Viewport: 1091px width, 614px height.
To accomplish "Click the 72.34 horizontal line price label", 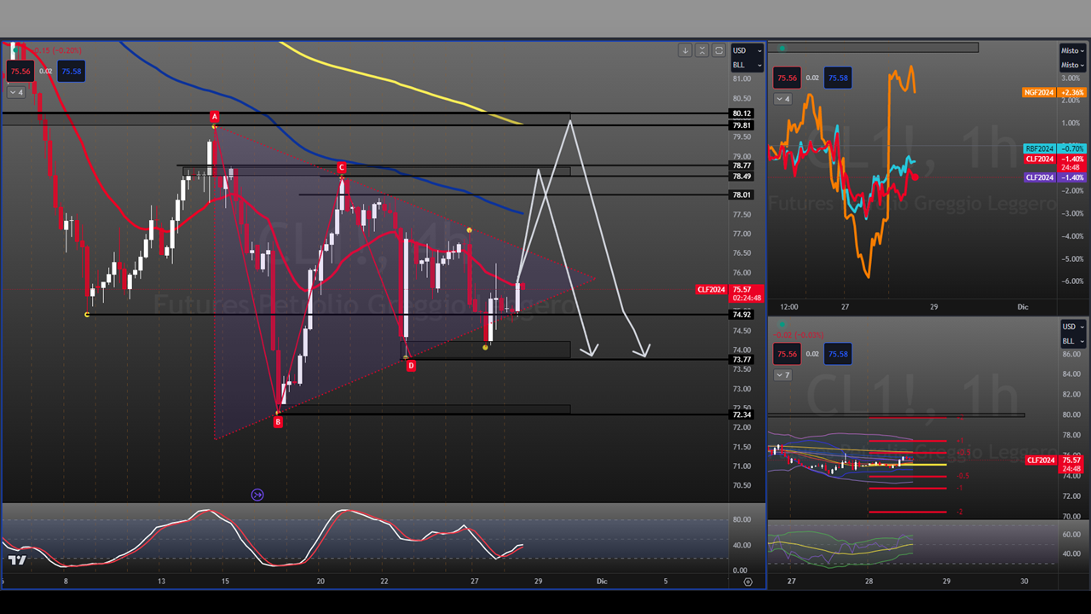I will 741,414.
